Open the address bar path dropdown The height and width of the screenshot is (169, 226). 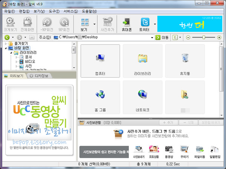[x=152, y=38]
